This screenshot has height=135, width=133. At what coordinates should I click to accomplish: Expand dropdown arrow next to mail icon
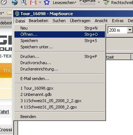(40, 2)
